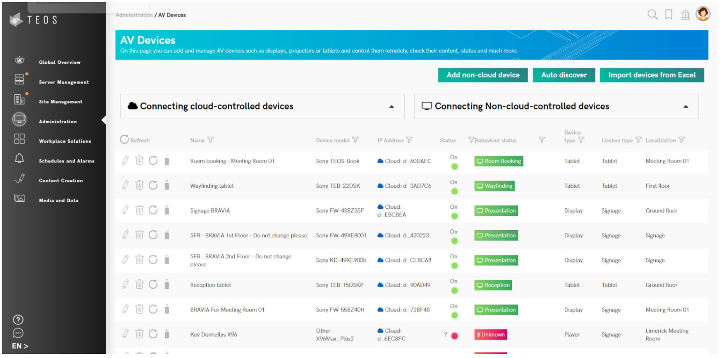Viewport: 720px width, 358px height.
Task: Open the user profile avatar
Action: pos(703,14)
